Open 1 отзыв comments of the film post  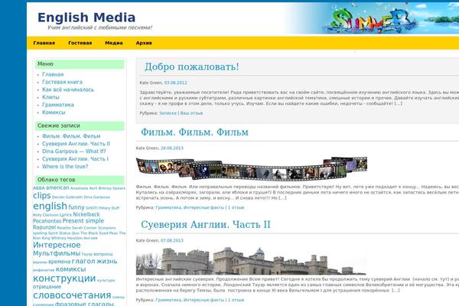pos(236,207)
